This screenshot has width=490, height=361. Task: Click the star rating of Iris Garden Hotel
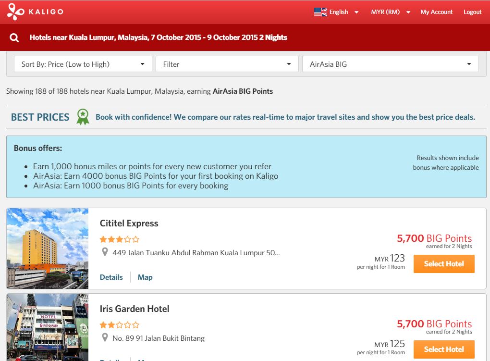click(119, 324)
